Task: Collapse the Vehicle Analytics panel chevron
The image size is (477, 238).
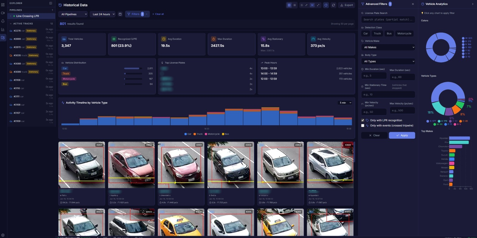Action: coord(473,4)
